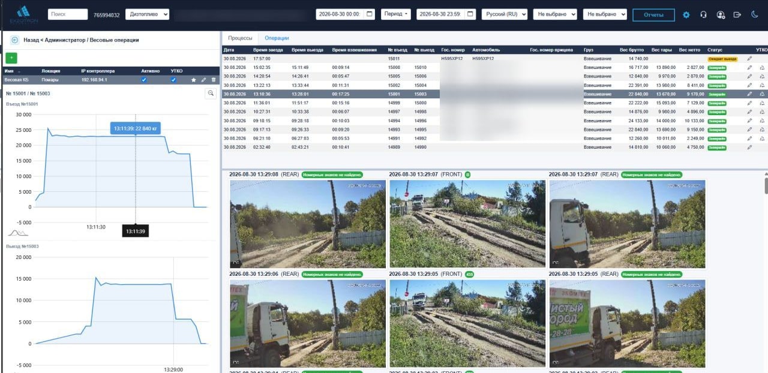Screen dimensions: 768x373
Task: Open the calendar picker for the start date
Action: (369, 14)
